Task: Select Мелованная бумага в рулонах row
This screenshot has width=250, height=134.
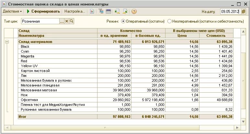Action: point(46,80)
